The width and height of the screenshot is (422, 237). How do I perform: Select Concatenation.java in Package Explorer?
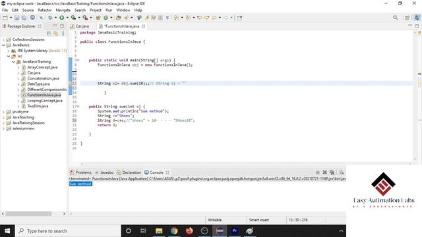point(43,78)
